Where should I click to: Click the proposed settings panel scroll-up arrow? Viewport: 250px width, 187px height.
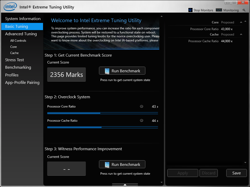tap(245, 21)
